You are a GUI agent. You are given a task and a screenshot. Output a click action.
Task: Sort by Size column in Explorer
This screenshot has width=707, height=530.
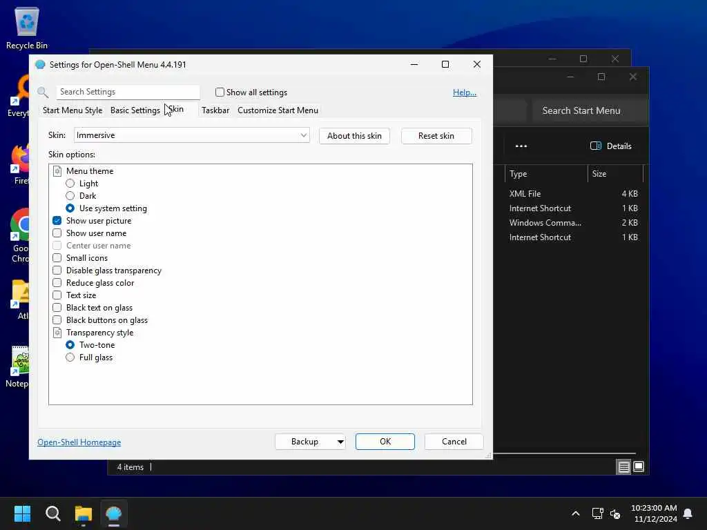pyautogui.click(x=615, y=173)
